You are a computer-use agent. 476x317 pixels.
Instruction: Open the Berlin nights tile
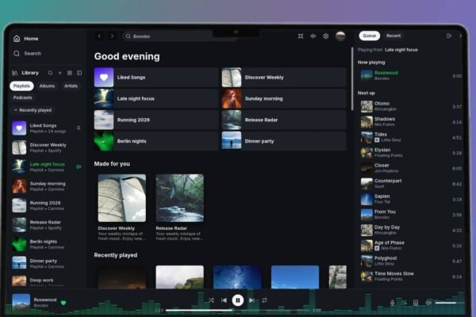(156, 141)
